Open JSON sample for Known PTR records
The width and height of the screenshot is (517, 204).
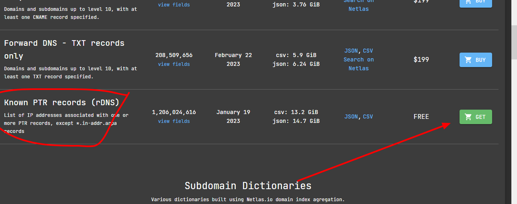pos(351,117)
